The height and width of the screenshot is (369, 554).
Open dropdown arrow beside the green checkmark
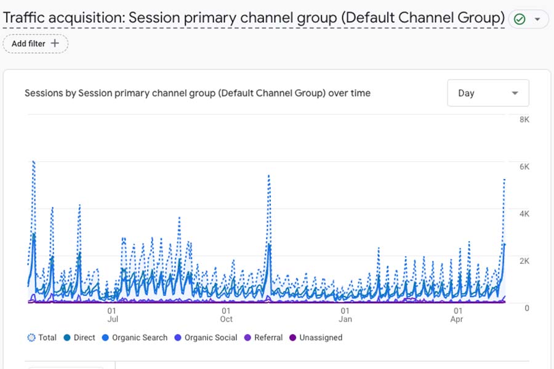537,19
